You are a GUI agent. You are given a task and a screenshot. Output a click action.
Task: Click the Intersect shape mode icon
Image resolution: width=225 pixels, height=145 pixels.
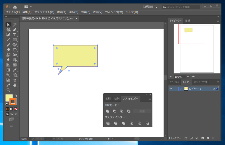click(x=122, y=111)
